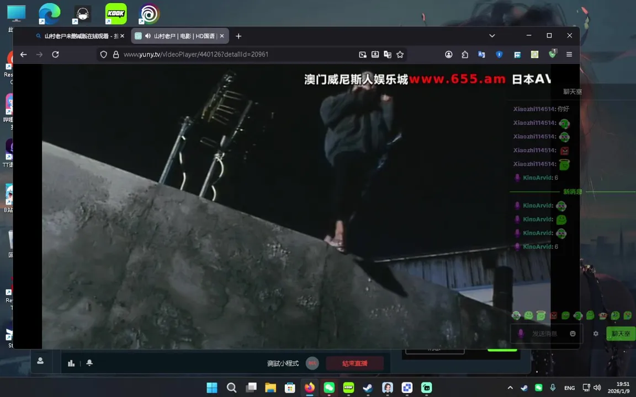This screenshot has height=397, width=636.
Task: Click the 新消息 new messages divider label
Action: coord(573,192)
